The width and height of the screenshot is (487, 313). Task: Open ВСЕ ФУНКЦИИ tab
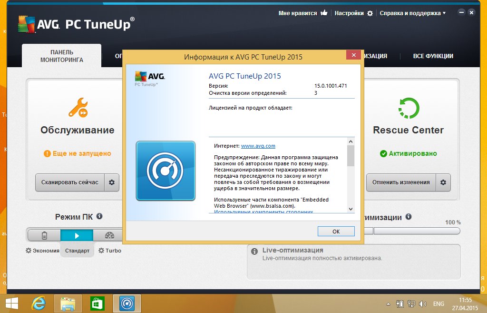click(433, 56)
